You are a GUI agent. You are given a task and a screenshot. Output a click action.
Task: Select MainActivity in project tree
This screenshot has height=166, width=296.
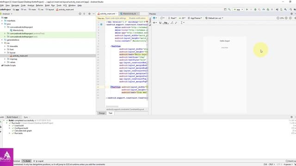tap(18, 30)
